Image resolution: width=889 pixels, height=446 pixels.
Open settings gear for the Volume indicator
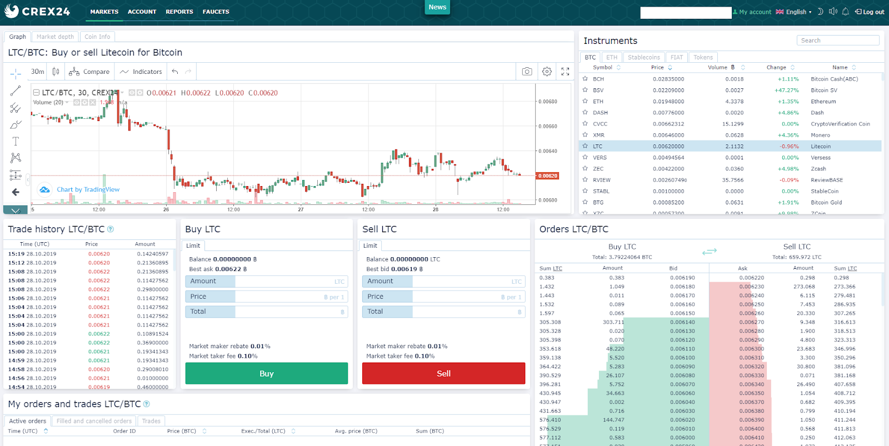85,102
